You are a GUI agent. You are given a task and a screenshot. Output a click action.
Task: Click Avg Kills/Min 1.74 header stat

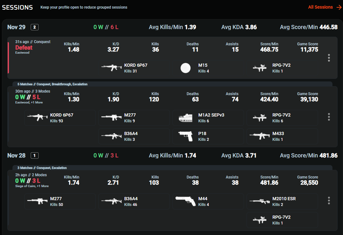(172, 155)
